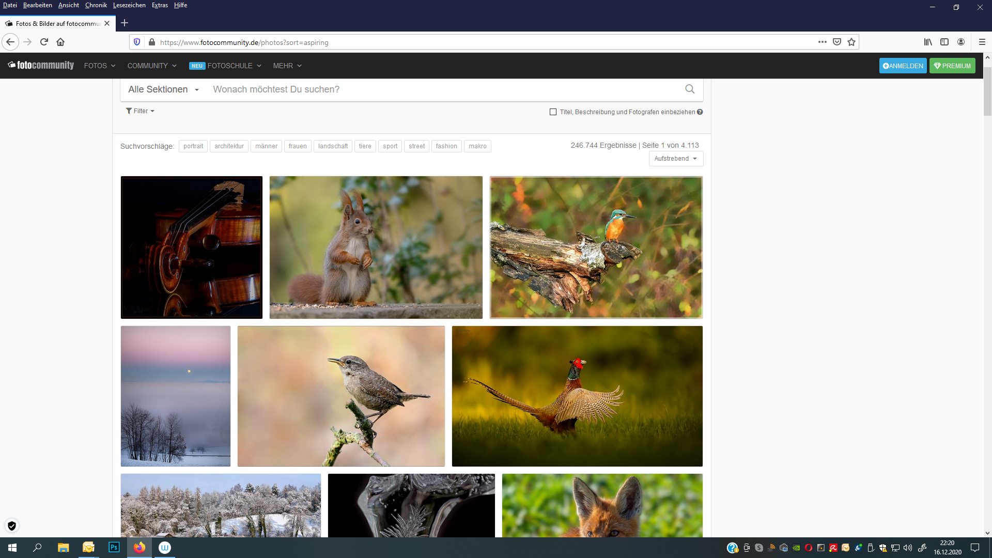The height and width of the screenshot is (558, 992).
Task: Open the Firefox hamburger menu
Action: click(x=982, y=42)
